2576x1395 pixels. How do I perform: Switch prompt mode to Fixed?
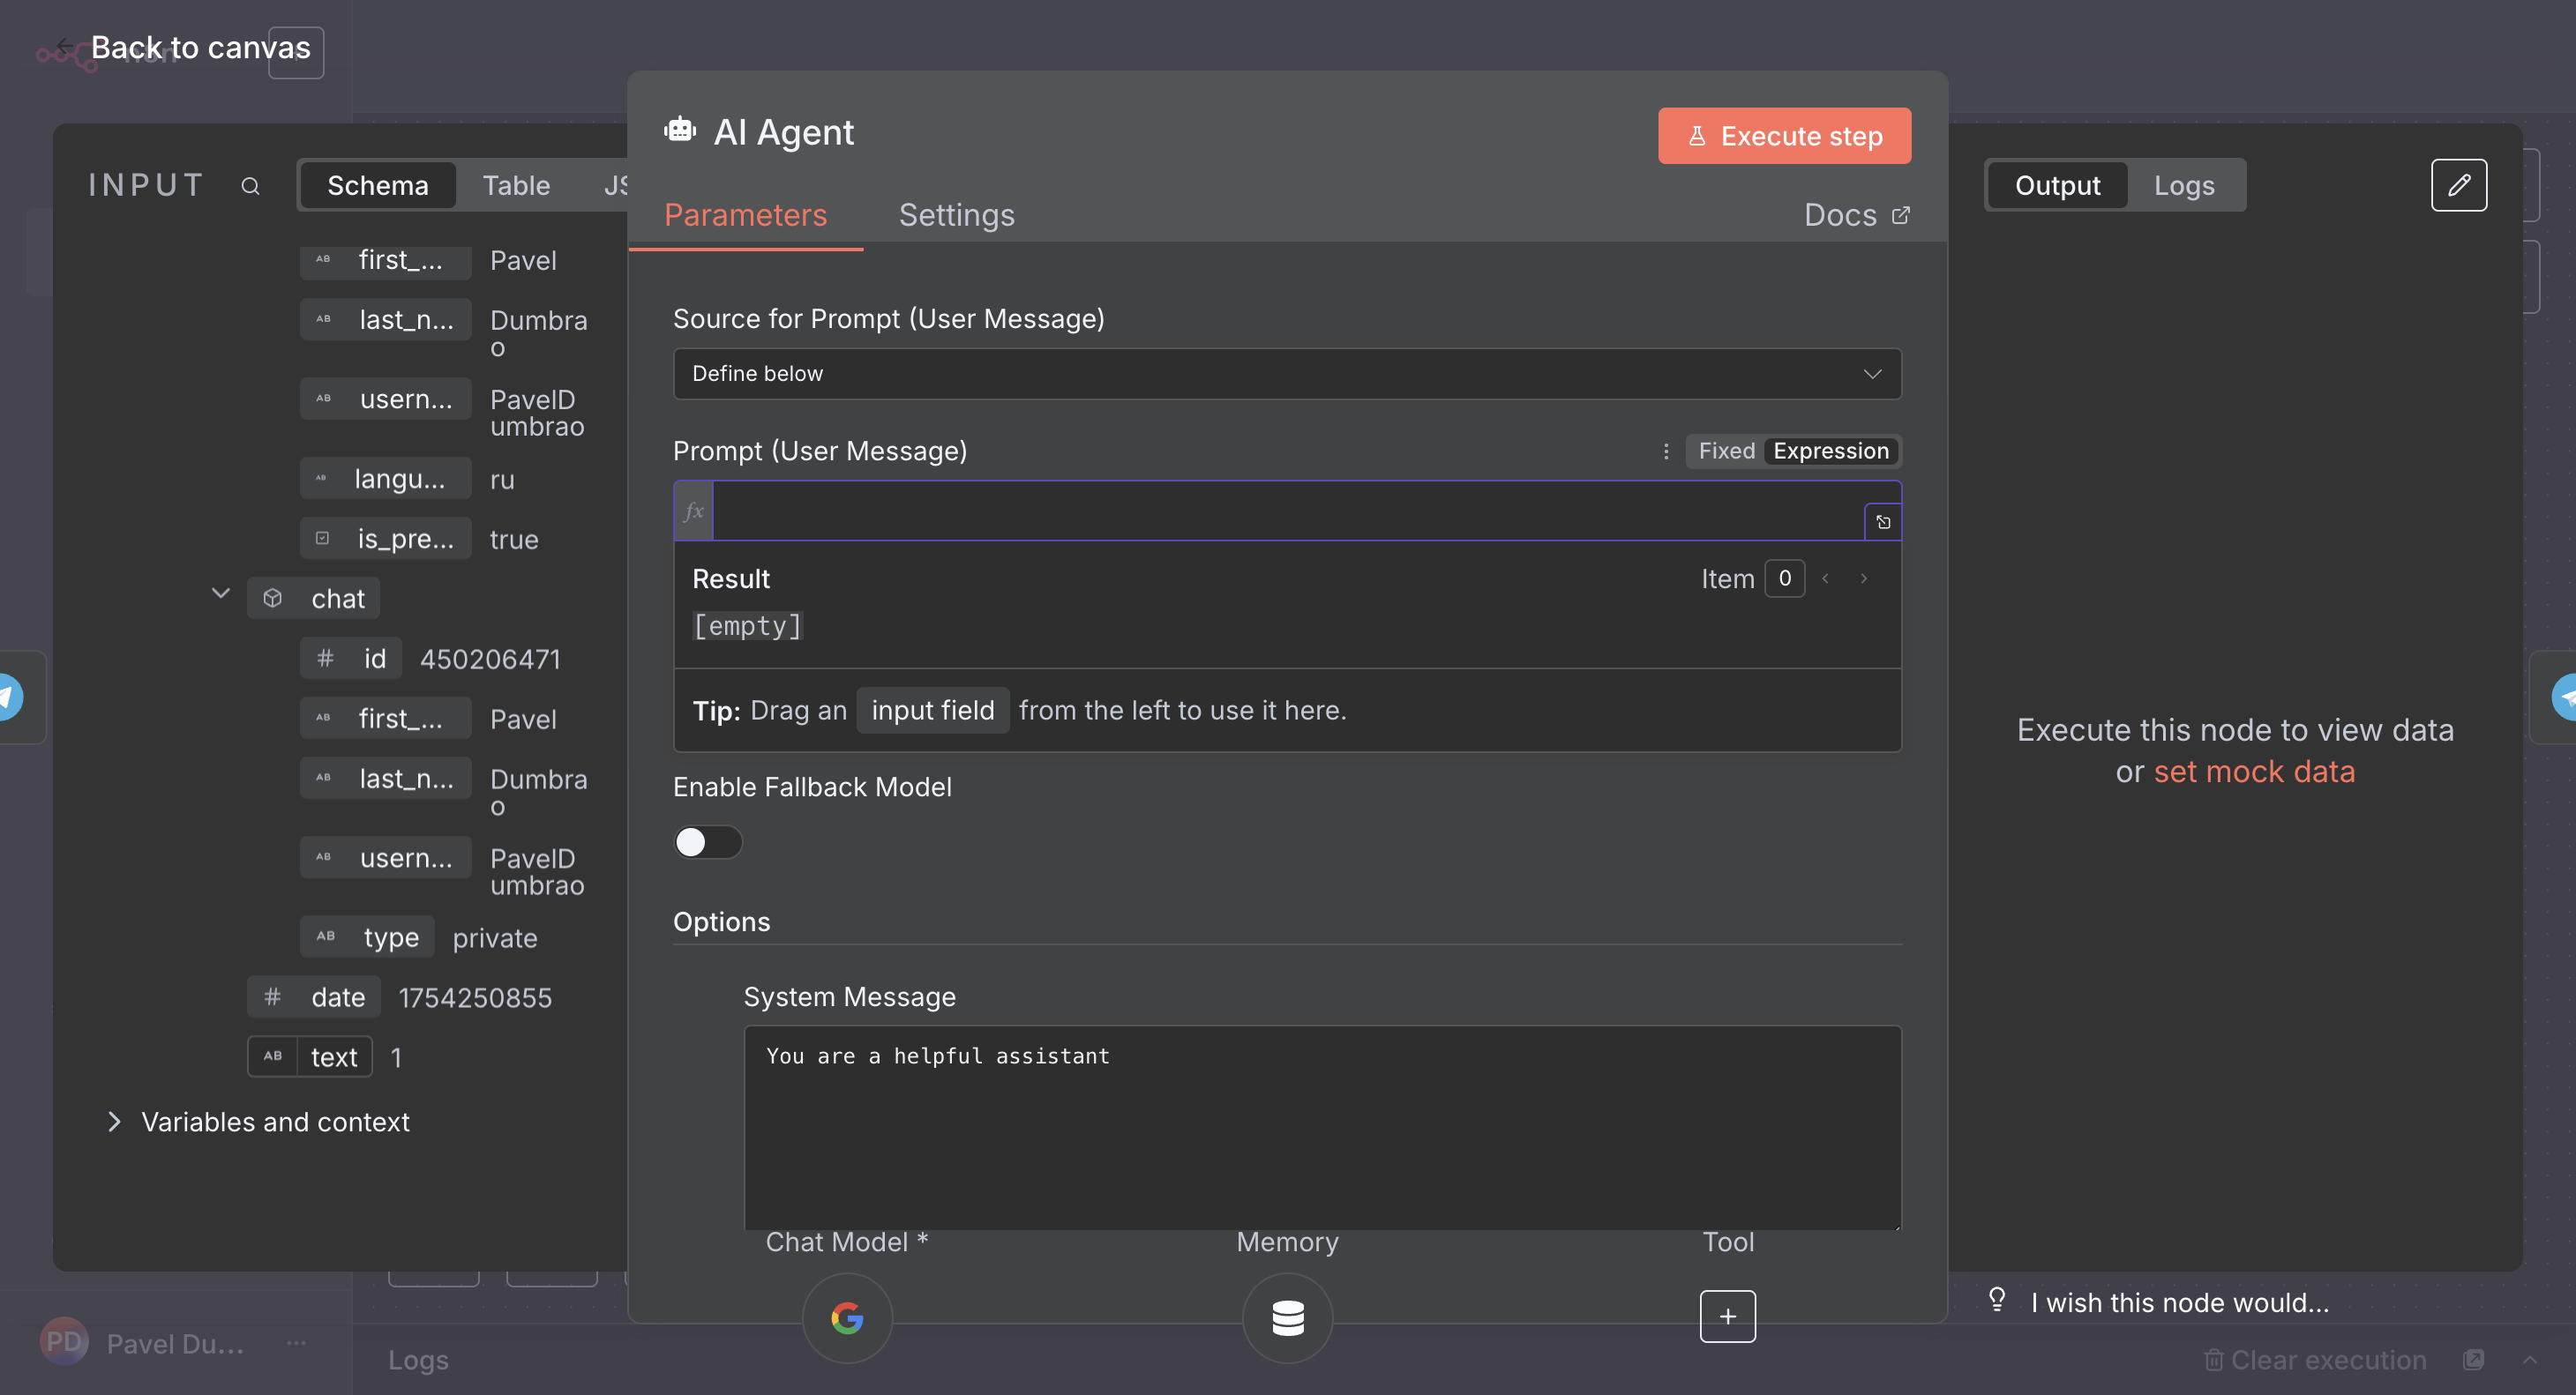[x=1726, y=451]
